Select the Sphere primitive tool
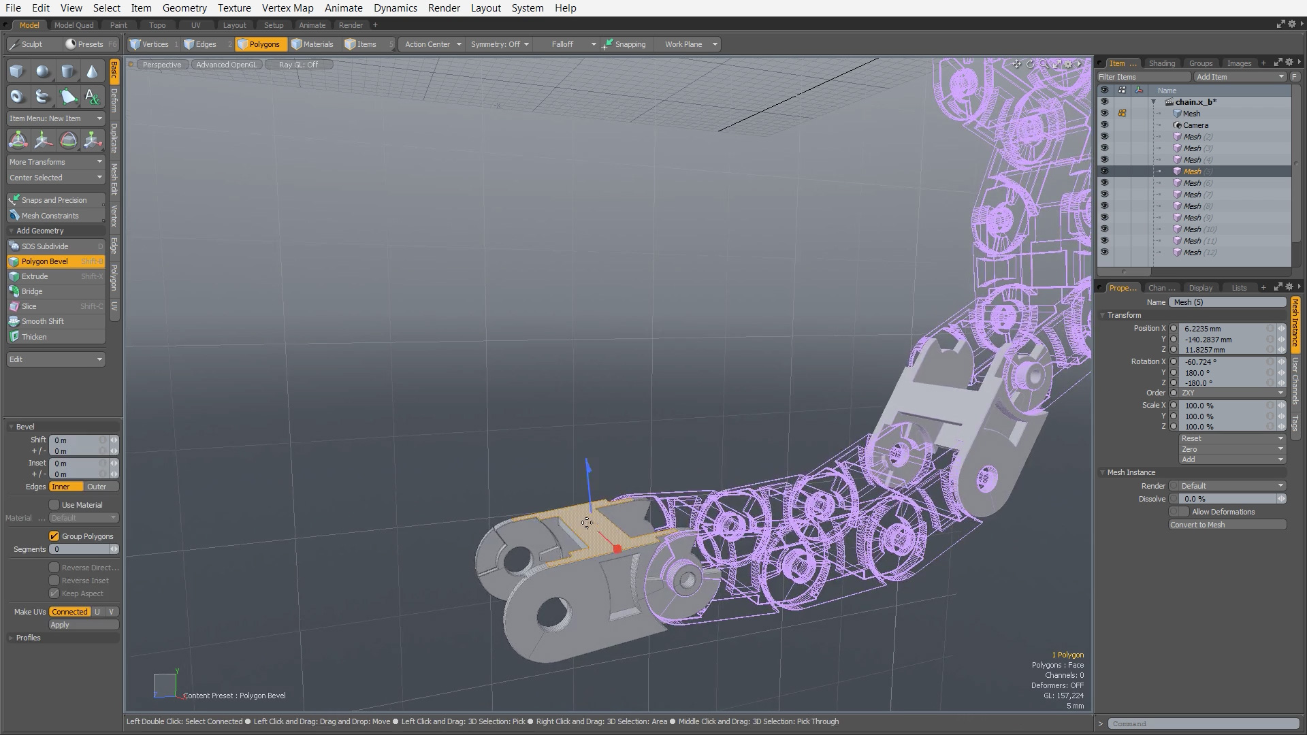Viewport: 1307px width, 735px height. 42,71
